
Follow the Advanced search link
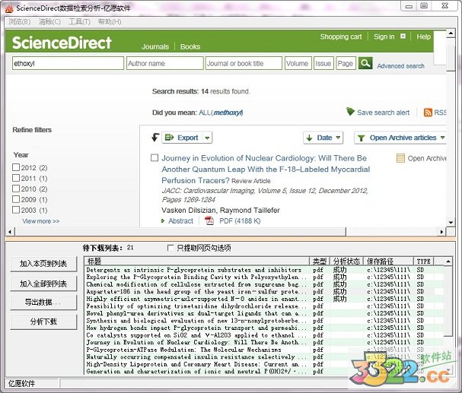coord(400,66)
